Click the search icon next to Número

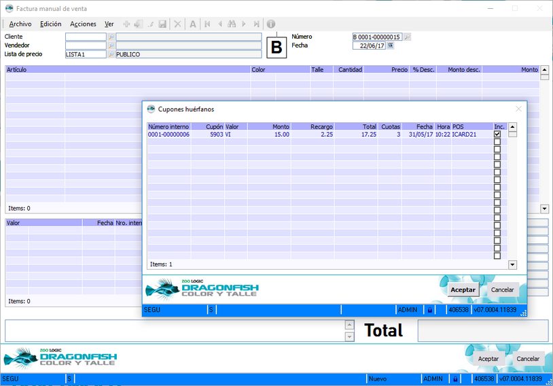pos(408,37)
